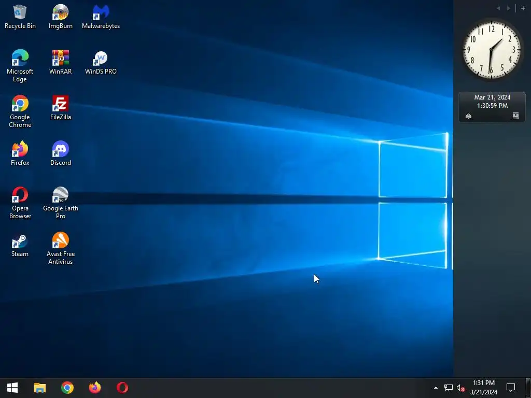Image resolution: width=531 pixels, height=398 pixels.
Task: Click the analog clock gadget
Action: (492, 50)
